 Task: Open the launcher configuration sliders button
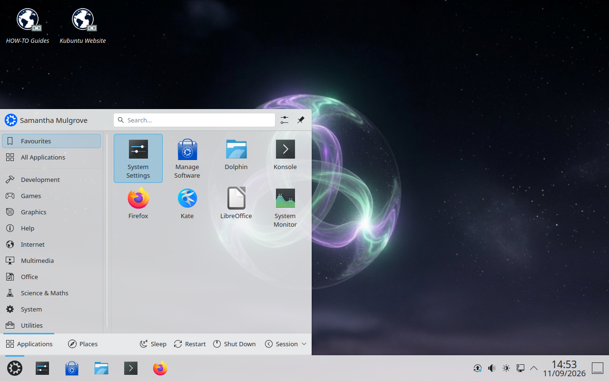click(x=285, y=120)
